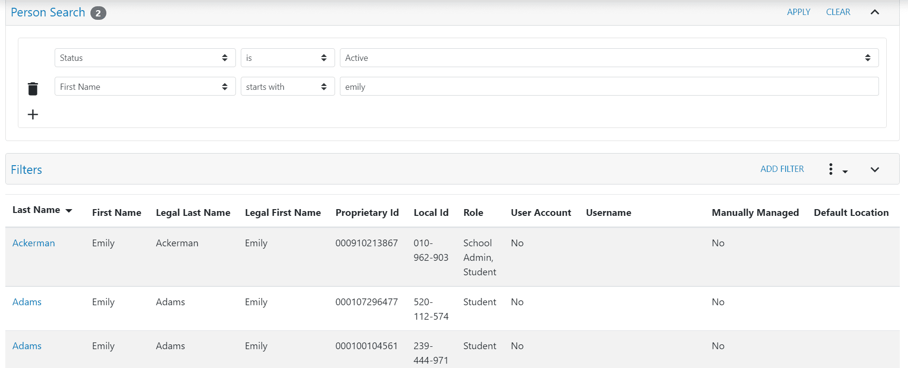Clear the person search criteria

pyautogui.click(x=838, y=12)
